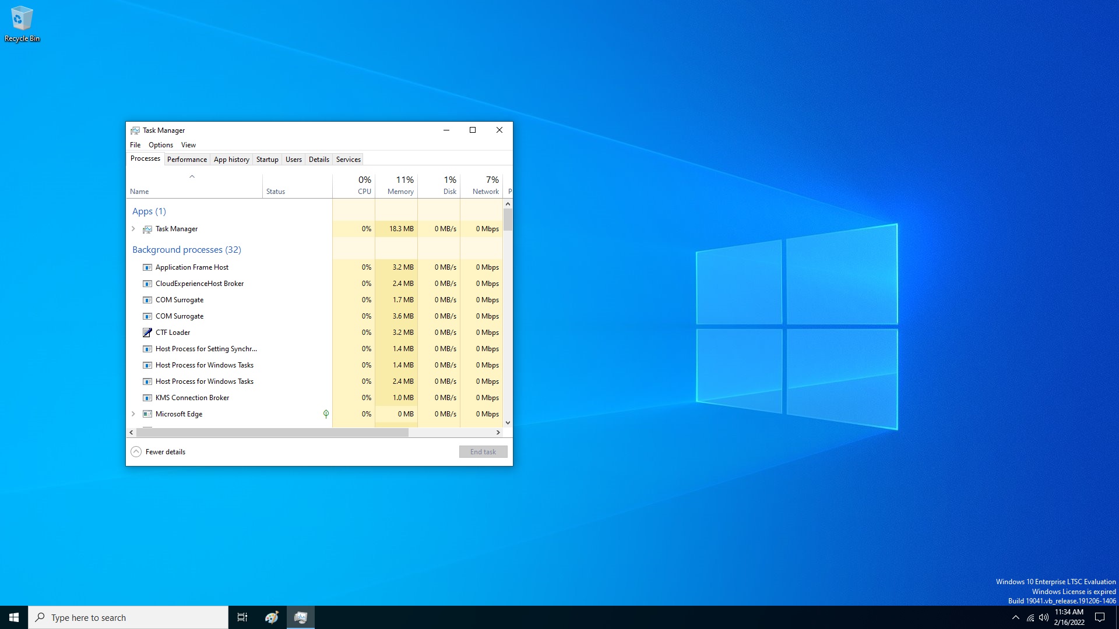This screenshot has width=1119, height=629.
Task: Show hidden system tray icons
Action: 1016,617
